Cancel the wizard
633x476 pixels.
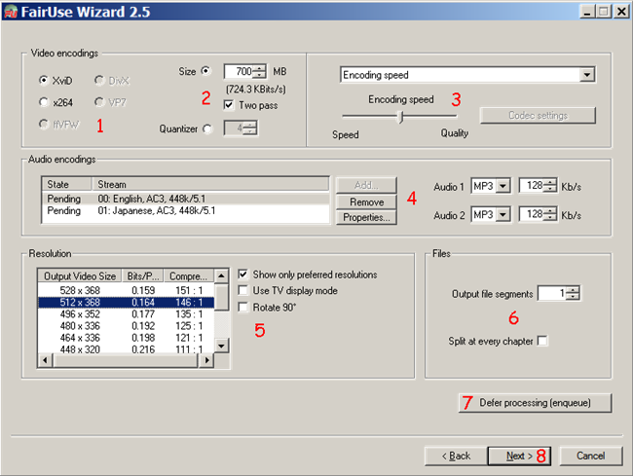[x=590, y=456]
